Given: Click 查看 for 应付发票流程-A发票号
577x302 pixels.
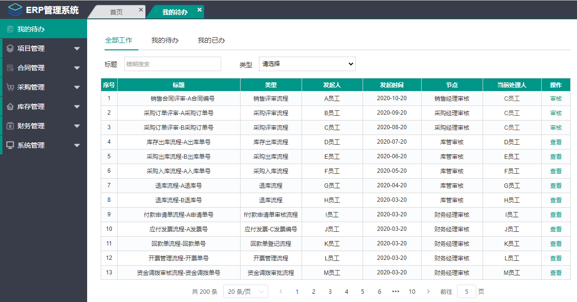Looking at the screenshot, I should (x=556, y=229).
